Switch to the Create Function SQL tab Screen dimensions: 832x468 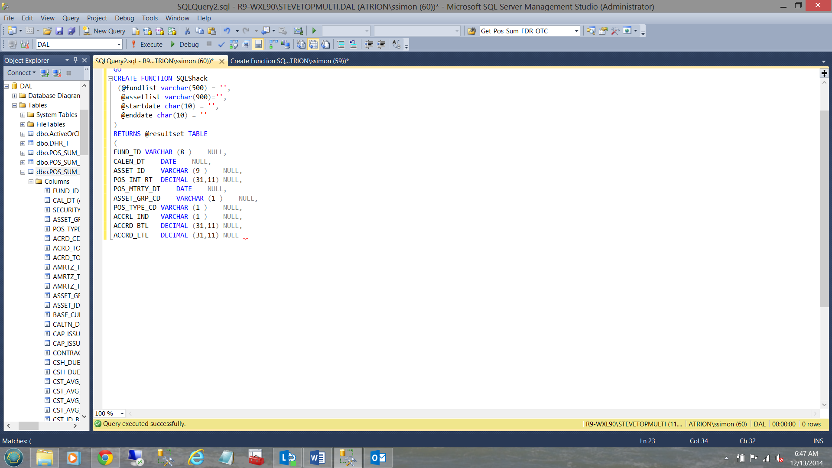click(289, 61)
